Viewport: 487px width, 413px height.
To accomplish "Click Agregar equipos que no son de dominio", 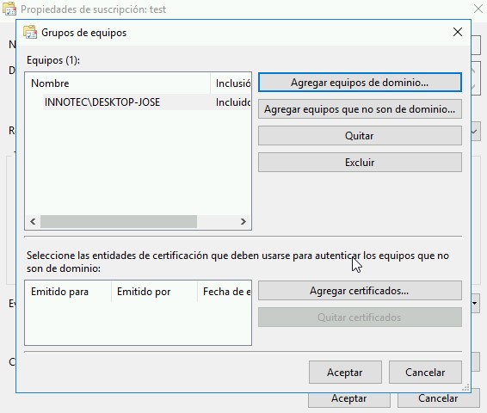I will [360, 109].
